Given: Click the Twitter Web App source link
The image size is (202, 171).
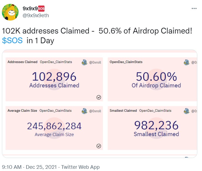Looking at the screenshot, I should pos(80,167).
